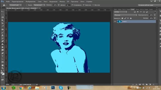Click the foreground color swatch
This screenshot has height=90, width=161.
[2, 73]
